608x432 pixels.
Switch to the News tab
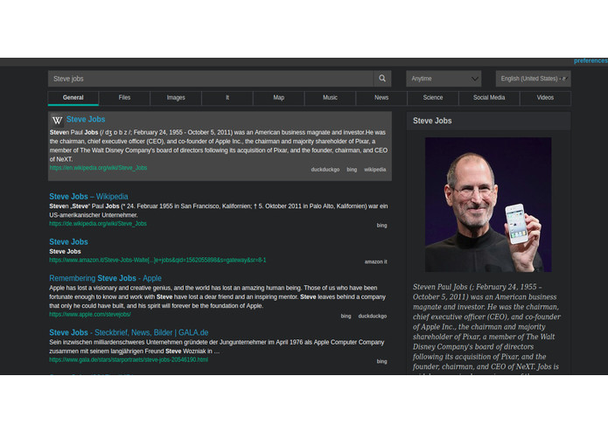point(381,98)
